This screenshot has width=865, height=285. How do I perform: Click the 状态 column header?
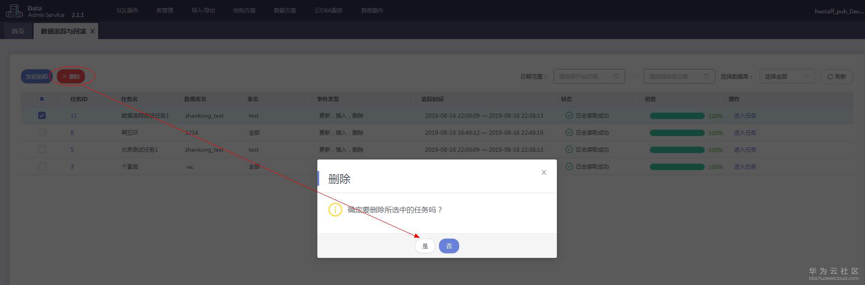(567, 99)
